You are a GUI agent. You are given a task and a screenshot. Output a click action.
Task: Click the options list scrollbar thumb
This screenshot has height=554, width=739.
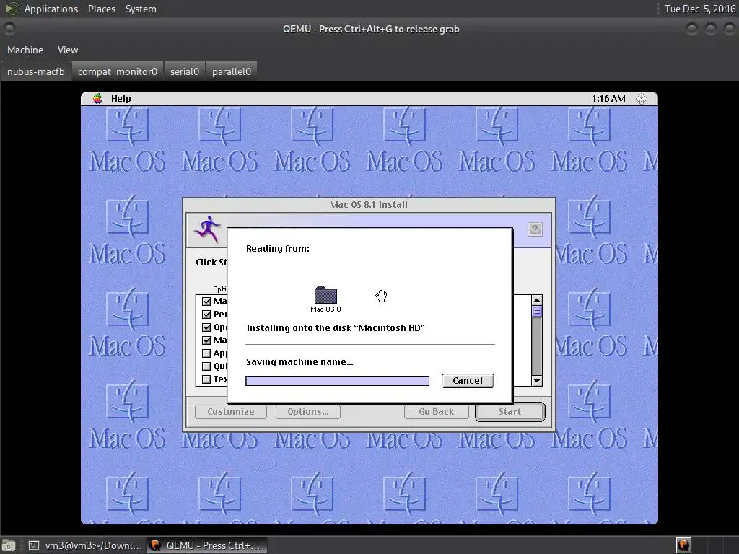tap(537, 312)
